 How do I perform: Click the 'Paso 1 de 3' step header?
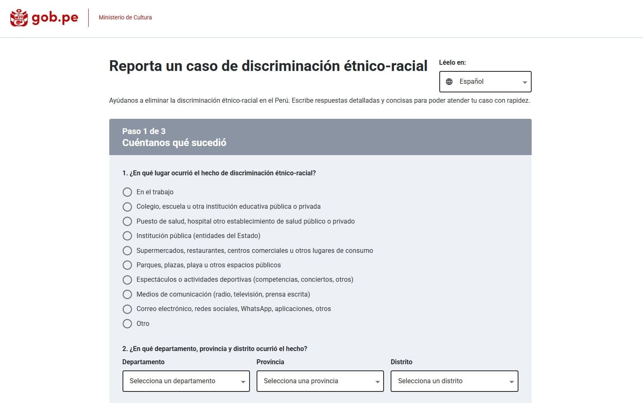(x=144, y=131)
